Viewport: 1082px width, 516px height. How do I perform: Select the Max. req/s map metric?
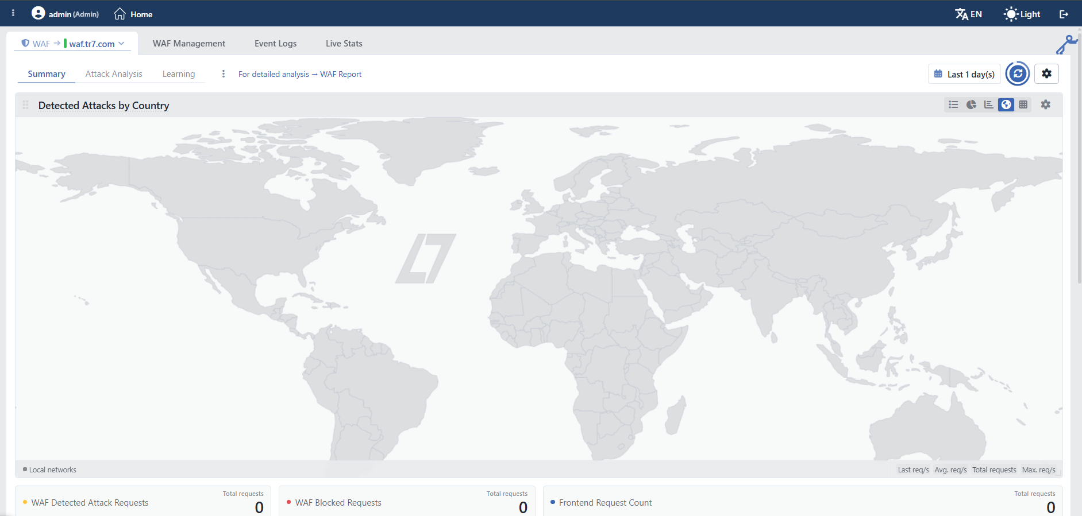click(1039, 470)
